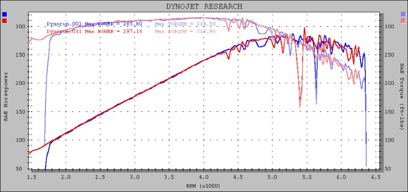Image resolution: width=408 pixels, height=192 pixels.
Task: Click the SAE Torque (ft-lbs) axis label
Action: (402, 97)
